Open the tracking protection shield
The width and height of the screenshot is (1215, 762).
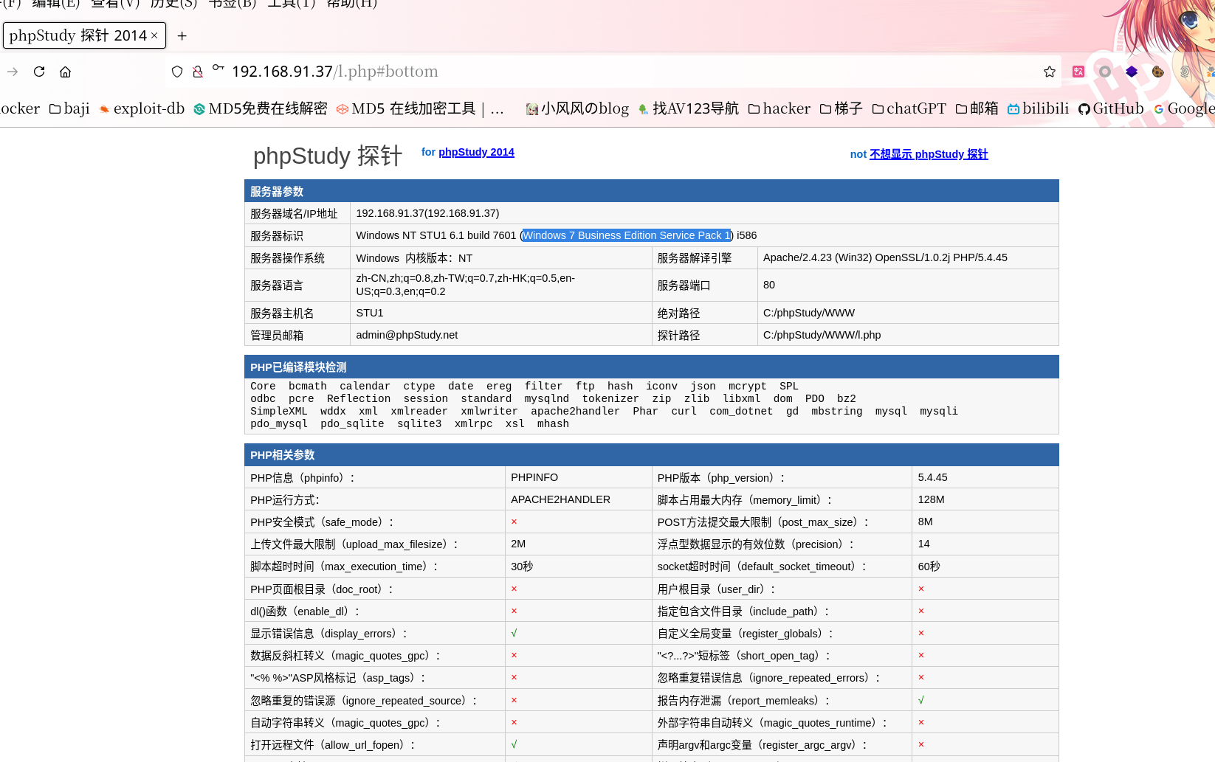pyautogui.click(x=177, y=72)
